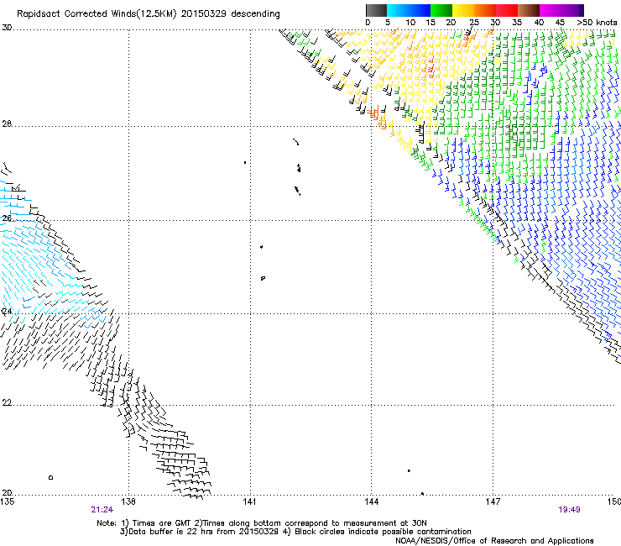The width and height of the screenshot is (621, 546).
Task: Click the green 15-20 knots color band
Action: pos(441,10)
